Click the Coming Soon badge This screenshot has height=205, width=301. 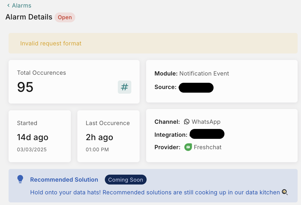(x=126, y=180)
